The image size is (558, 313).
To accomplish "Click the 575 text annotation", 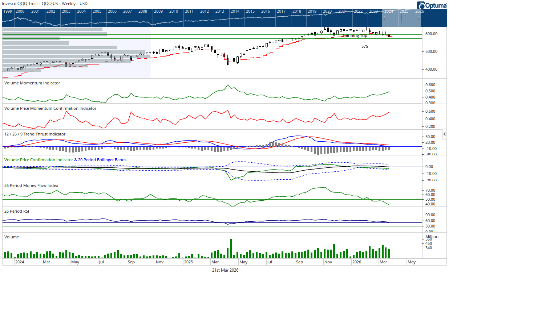I will click(365, 46).
